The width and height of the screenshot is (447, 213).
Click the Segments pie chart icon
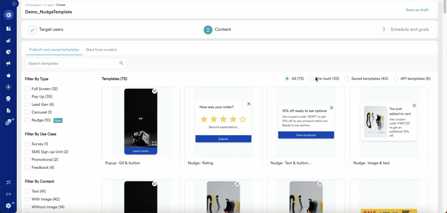(8, 52)
